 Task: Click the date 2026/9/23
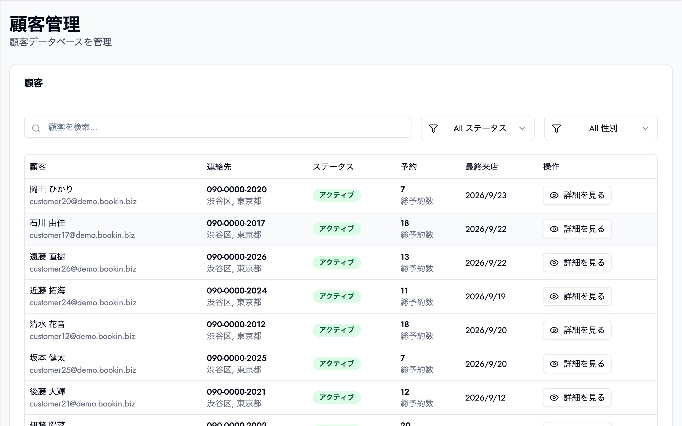[486, 195]
